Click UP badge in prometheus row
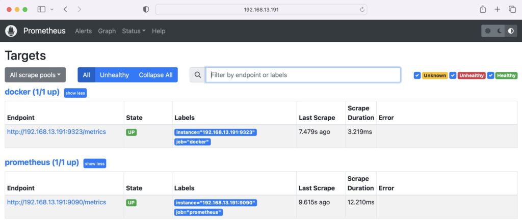Screen dimensions: 522x220 click(x=131, y=203)
